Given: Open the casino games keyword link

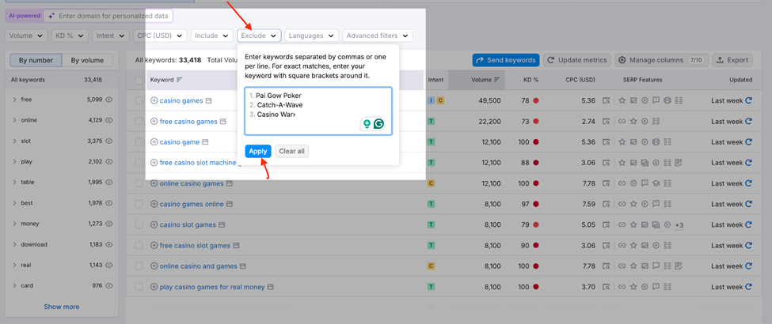Looking at the screenshot, I should coord(181,101).
